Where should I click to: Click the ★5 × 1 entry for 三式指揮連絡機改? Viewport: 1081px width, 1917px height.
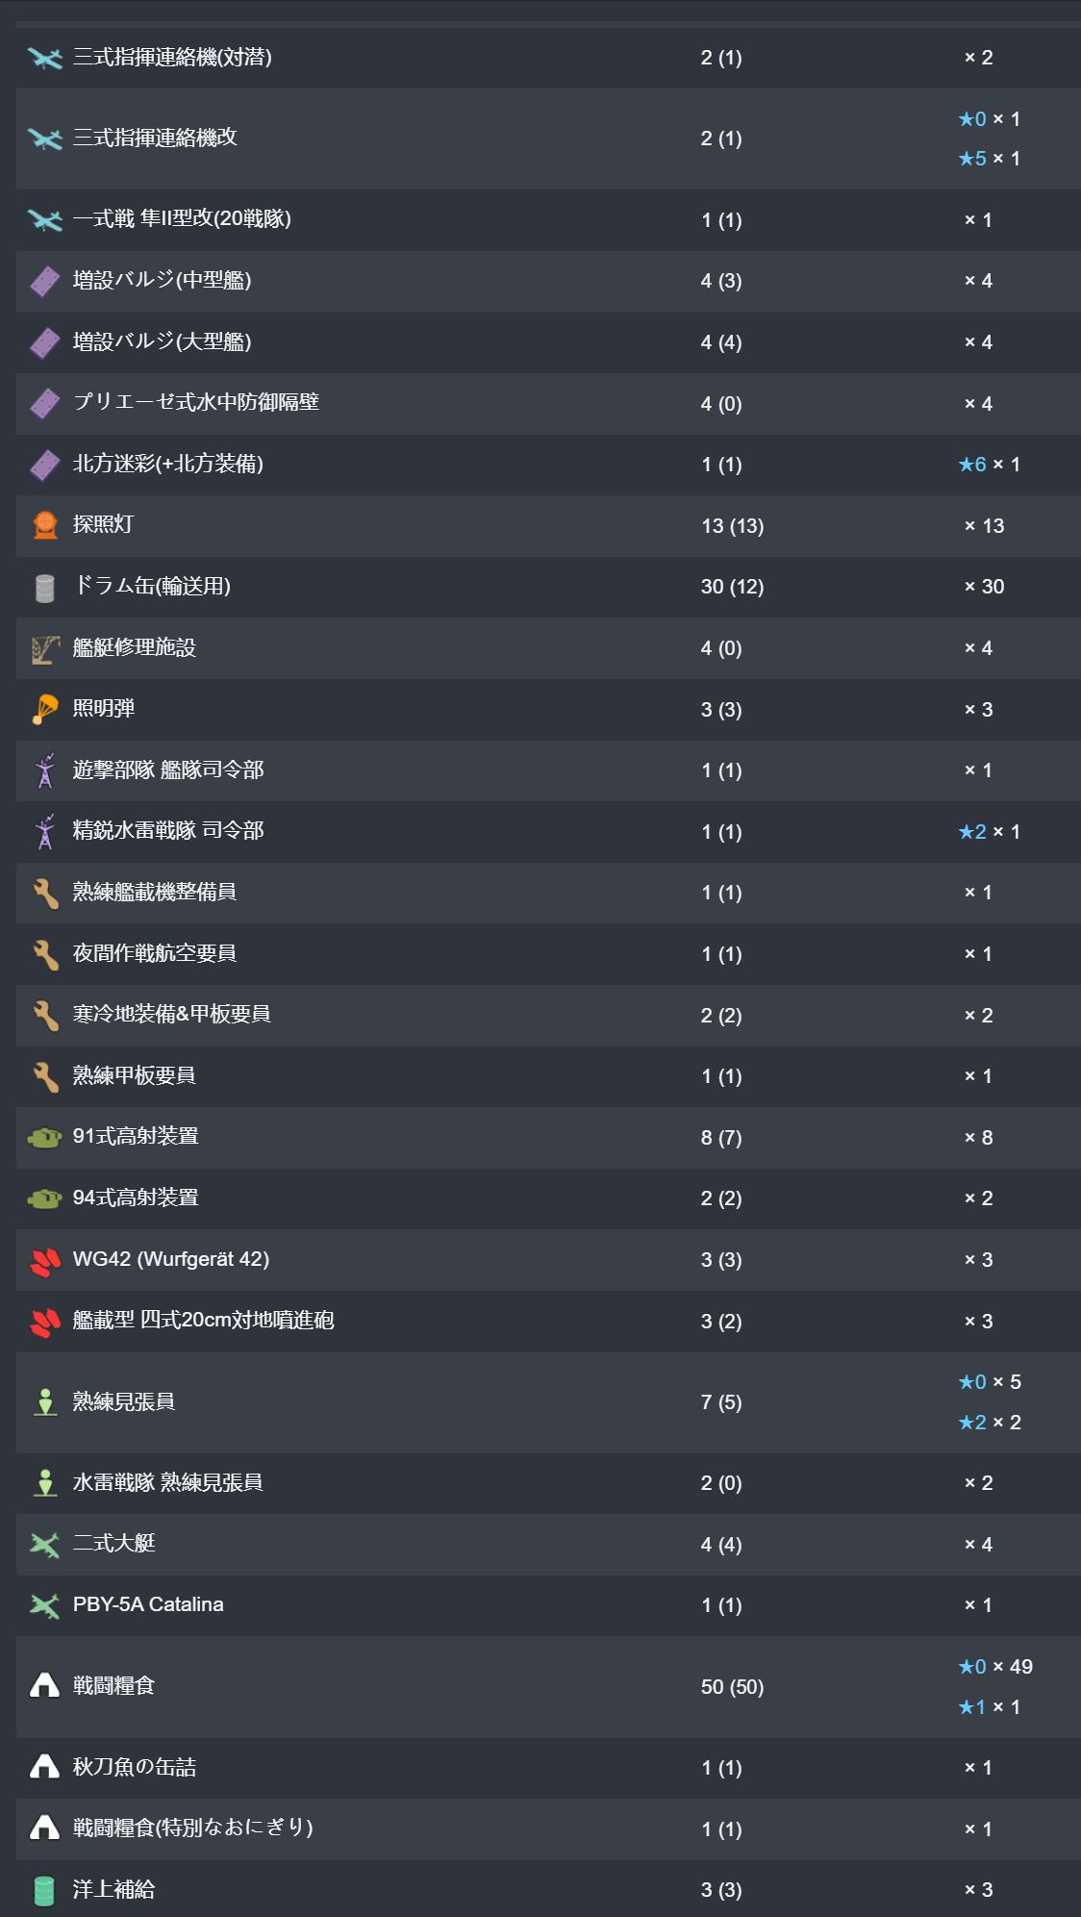coord(989,159)
